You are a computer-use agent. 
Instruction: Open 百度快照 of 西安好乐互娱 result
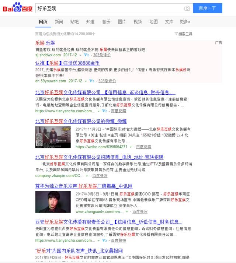(x=119, y=241)
